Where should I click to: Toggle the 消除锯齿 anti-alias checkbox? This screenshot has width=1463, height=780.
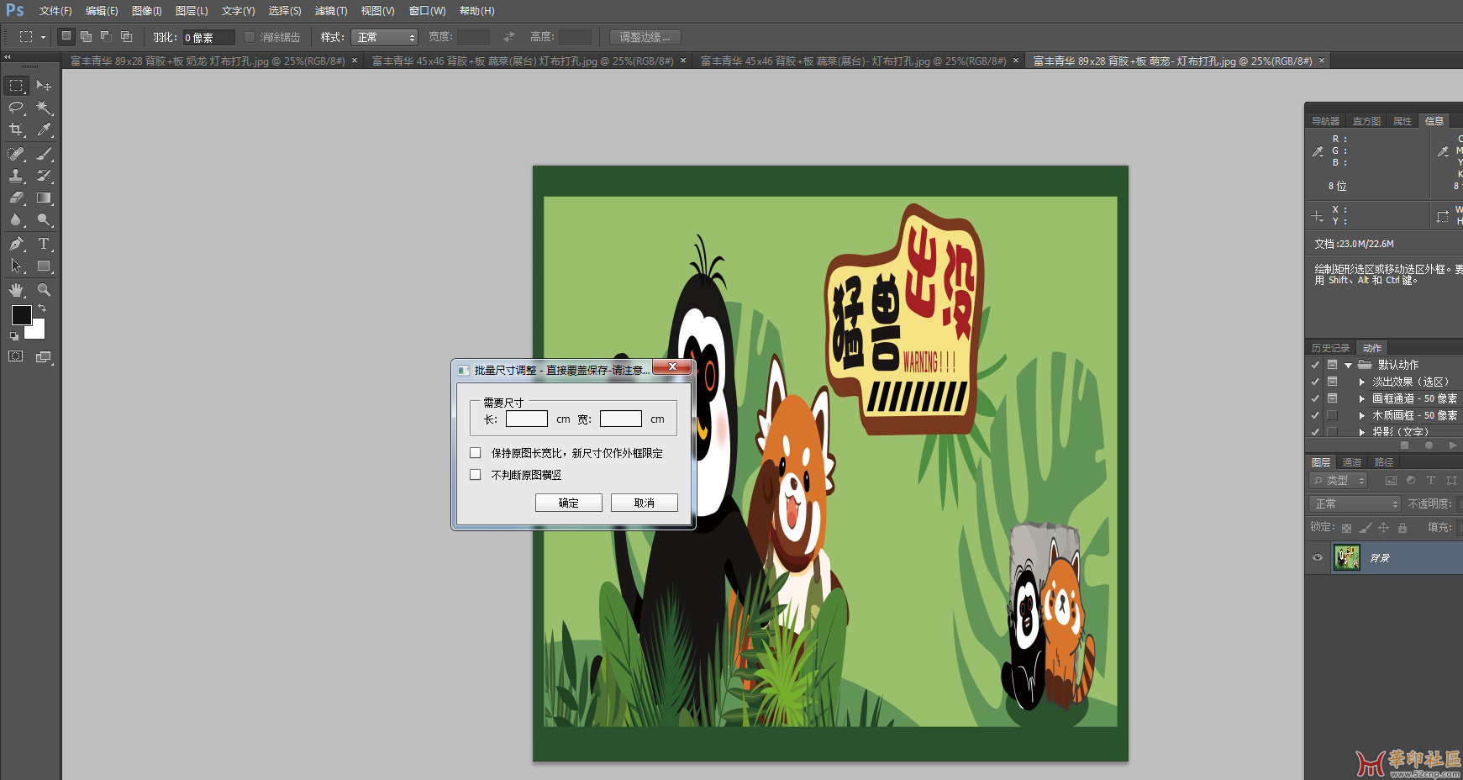(x=250, y=37)
